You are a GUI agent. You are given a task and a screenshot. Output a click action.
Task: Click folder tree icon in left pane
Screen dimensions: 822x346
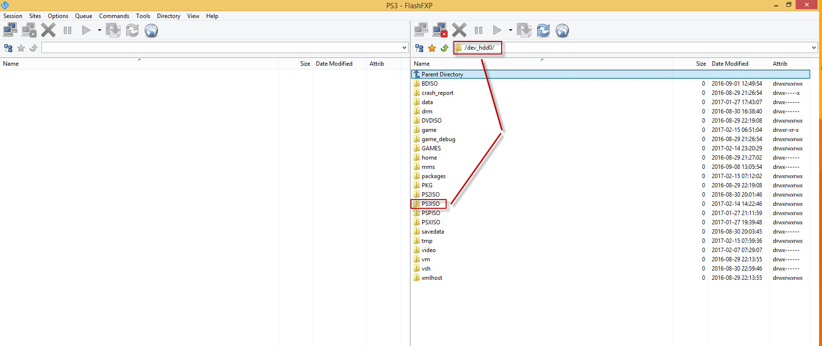pos(8,48)
